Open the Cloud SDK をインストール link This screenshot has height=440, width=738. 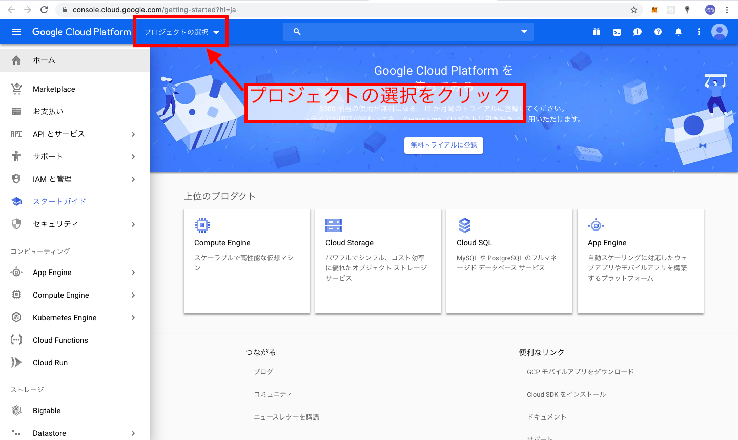pyautogui.click(x=565, y=394)
